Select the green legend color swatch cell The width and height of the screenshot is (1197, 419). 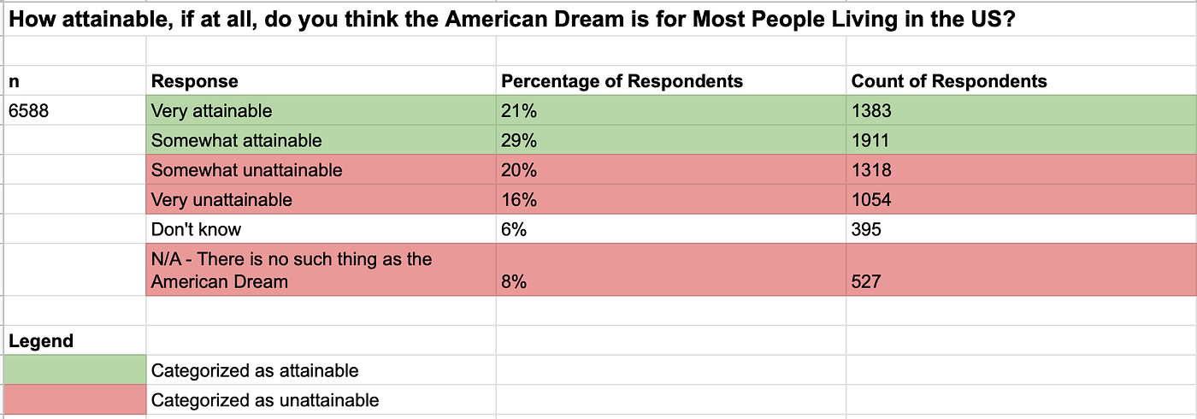75,370
